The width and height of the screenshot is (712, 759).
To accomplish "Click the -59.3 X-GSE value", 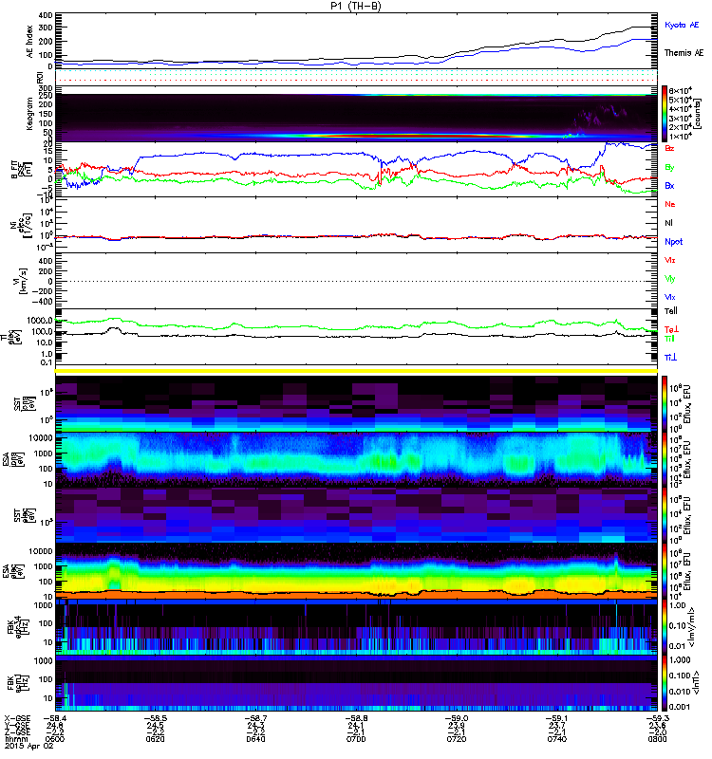I will point(657,719).
